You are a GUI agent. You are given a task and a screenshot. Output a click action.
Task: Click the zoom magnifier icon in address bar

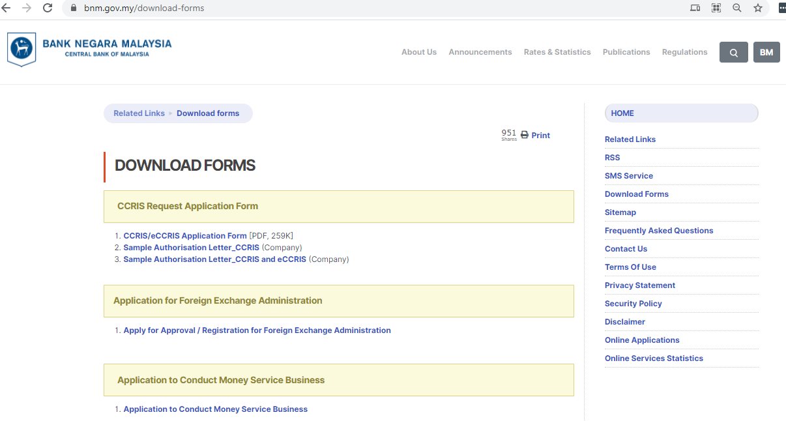pyautogui.click(x=736, y=8)
